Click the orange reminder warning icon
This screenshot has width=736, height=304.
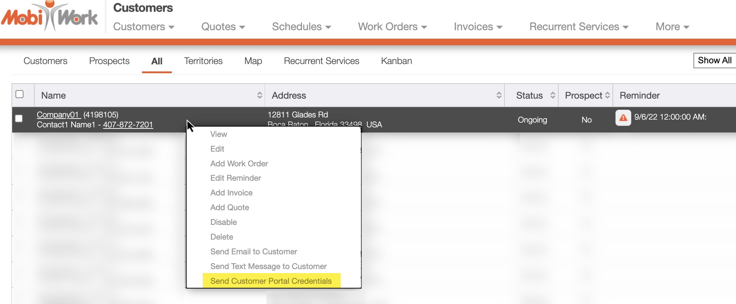[623, 118]
